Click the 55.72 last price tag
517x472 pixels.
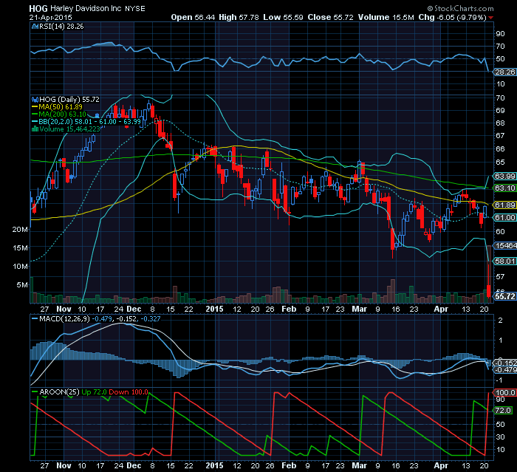pyautogui.click(x=504, y=296)
